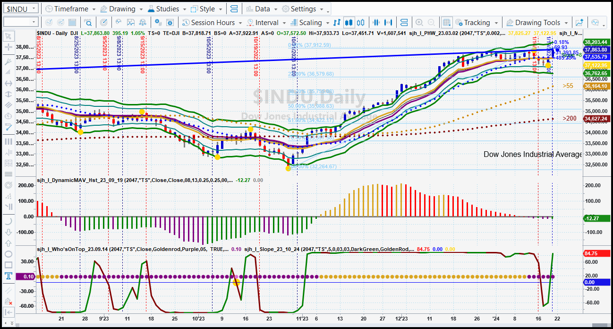This screenshot has height=329, width=613.
Task: Click the magnifier symbol lookup icon
Action: pos(88,22)
